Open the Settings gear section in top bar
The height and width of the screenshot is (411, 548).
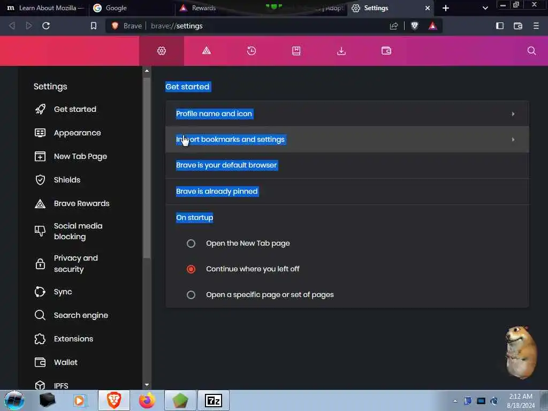162,51
